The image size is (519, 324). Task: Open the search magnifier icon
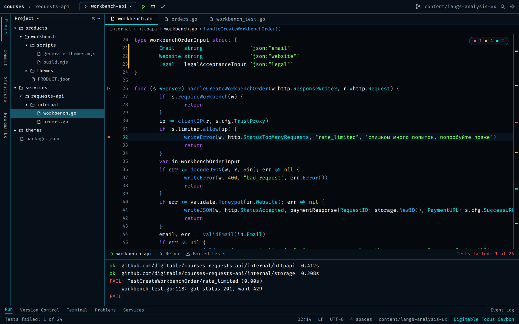[x=503, y=6]
